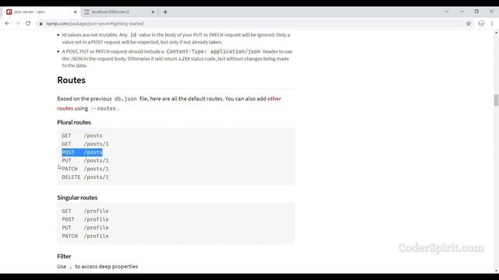499x280 pixels.
Task: Click the 'DELETE /posts/1' code line
Action: [85, 177]
